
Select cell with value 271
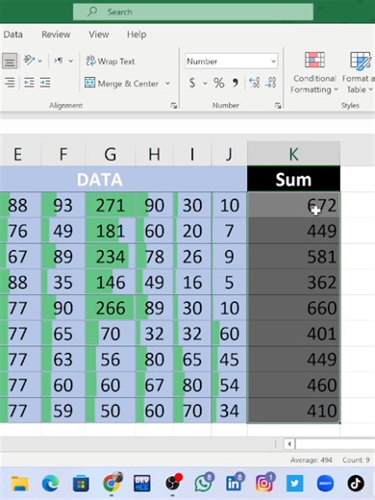(111, 205)
